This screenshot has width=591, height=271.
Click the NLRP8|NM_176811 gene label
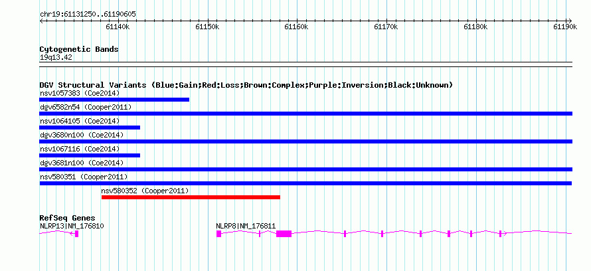point(246,226)
